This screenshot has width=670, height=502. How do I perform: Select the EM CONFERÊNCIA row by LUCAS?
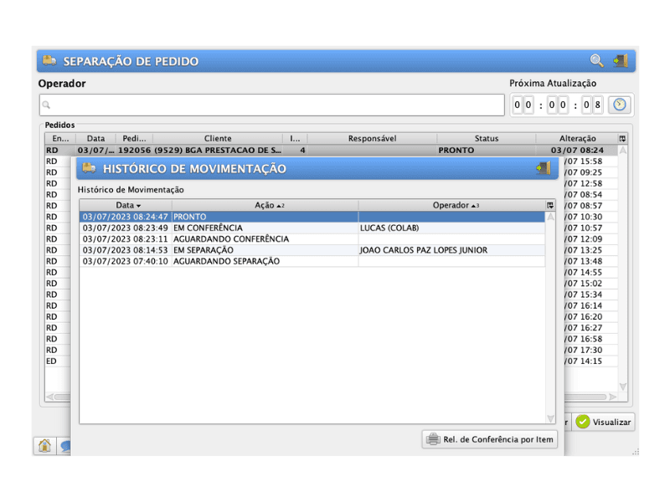(312, 228)
